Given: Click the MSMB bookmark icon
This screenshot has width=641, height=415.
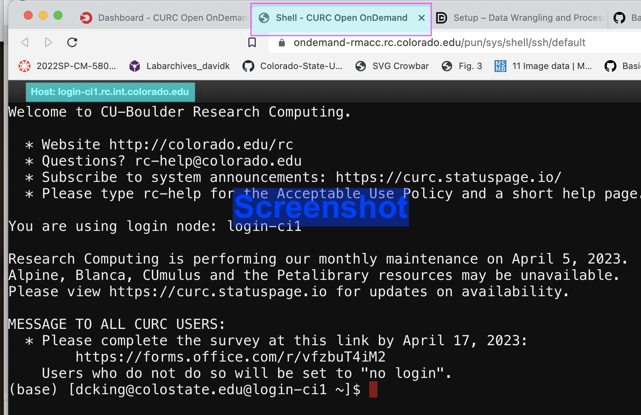Looking at the screenshot, I should pyautogui.click(x=500, y=66).
